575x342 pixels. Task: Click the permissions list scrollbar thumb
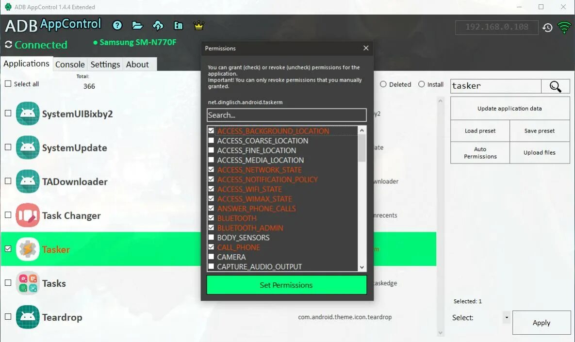pyautogui.click(x=362, y=148)
